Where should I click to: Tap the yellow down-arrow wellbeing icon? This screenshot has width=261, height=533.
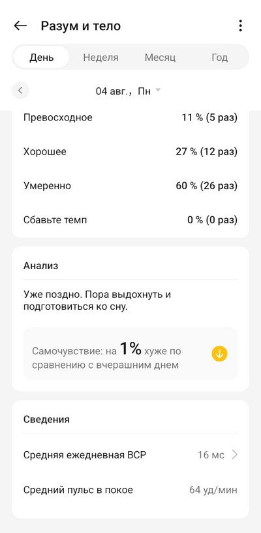pos(219,354)
